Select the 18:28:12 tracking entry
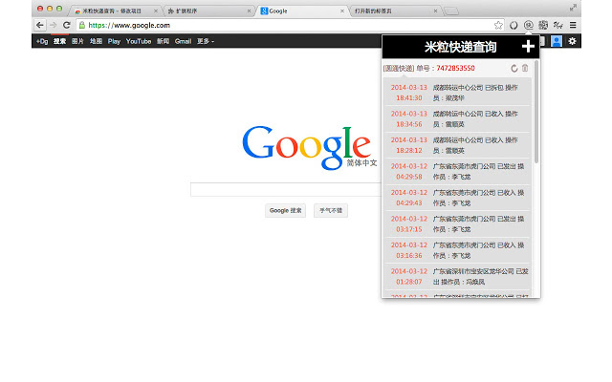This screenshot has height=382, width=612. pos(457,145)
